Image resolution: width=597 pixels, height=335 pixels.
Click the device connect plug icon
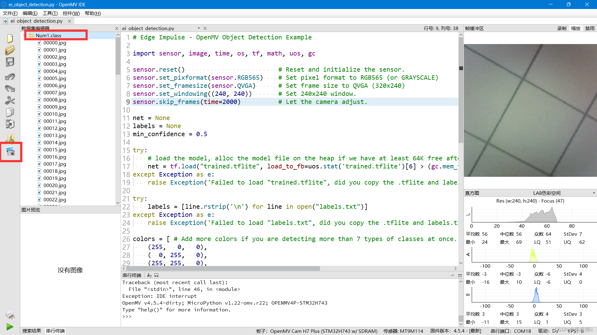[x=10, y=315]
